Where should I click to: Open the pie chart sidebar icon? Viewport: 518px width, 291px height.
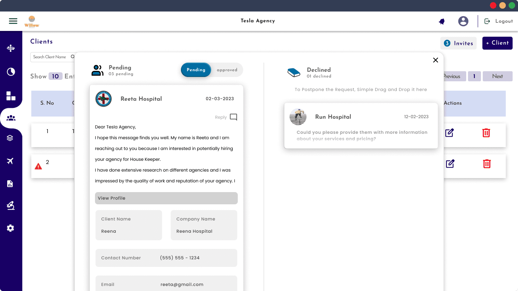click(11, 72)
